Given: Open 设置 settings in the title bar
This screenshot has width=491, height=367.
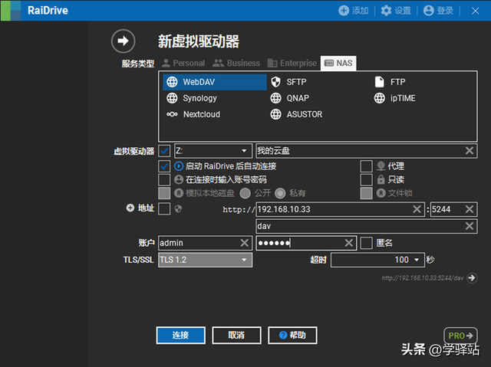Looking at the screenshot, I should pyautogui.click(x=396, y=11).
